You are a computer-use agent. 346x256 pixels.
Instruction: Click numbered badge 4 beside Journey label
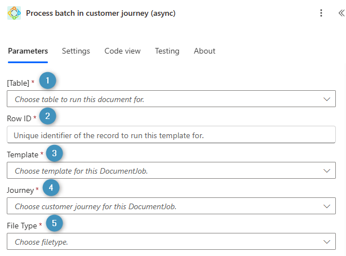[x=51, y=188]
